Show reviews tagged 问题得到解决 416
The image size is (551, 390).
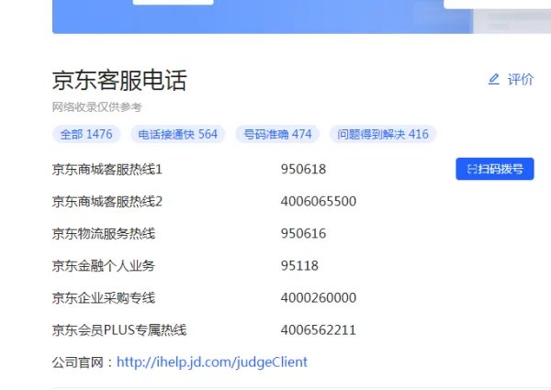(382, 134)
